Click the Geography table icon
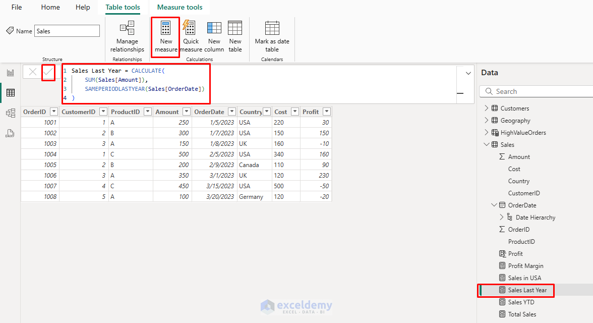Viewport: 593px width, 323px height. [495, 121]
